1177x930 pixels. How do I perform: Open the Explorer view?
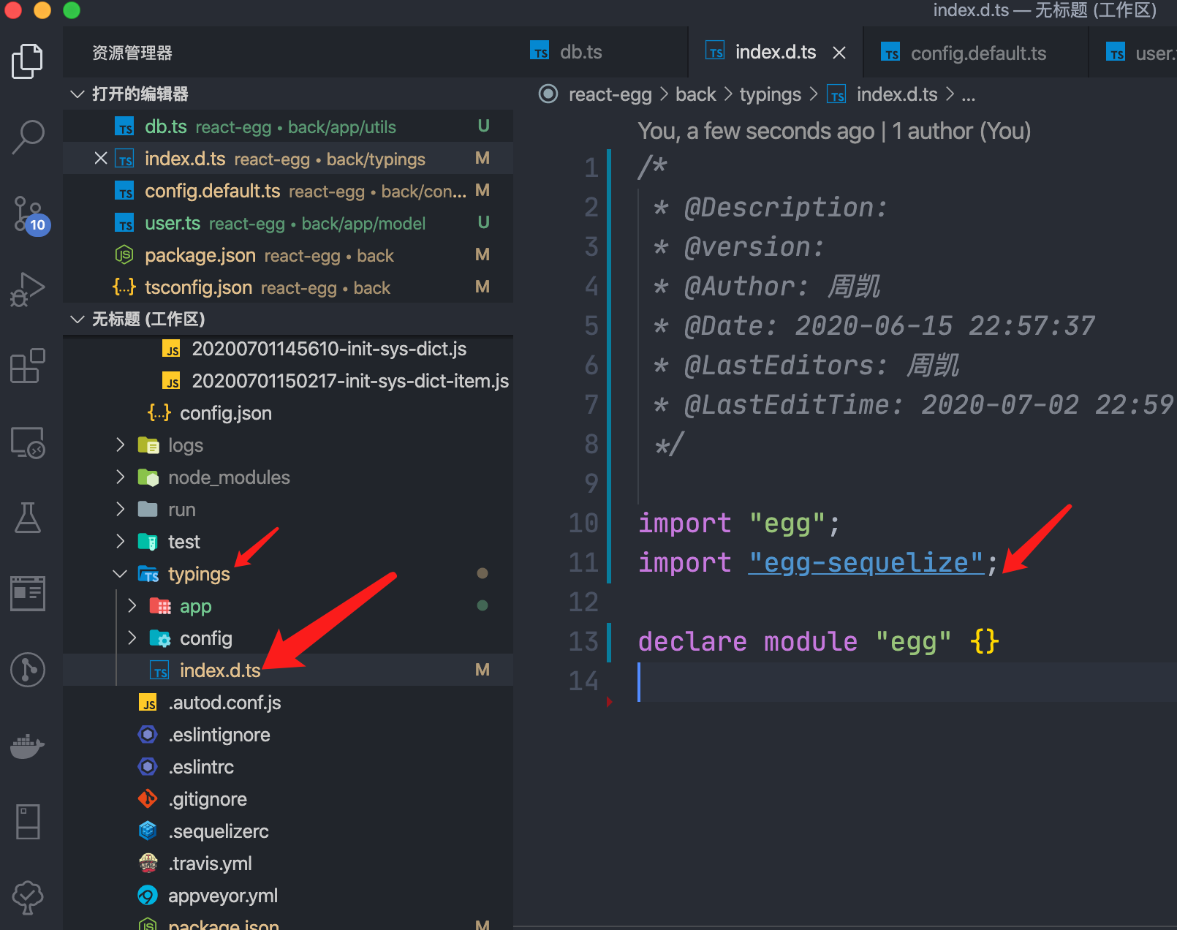click(x=28, y=61)
